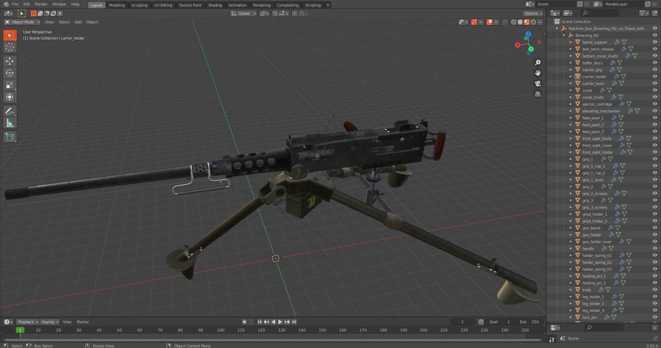Open Global transform orientation dropdown
The height and width of the screenshot is (348, 661).
click(x=243, y=13)
